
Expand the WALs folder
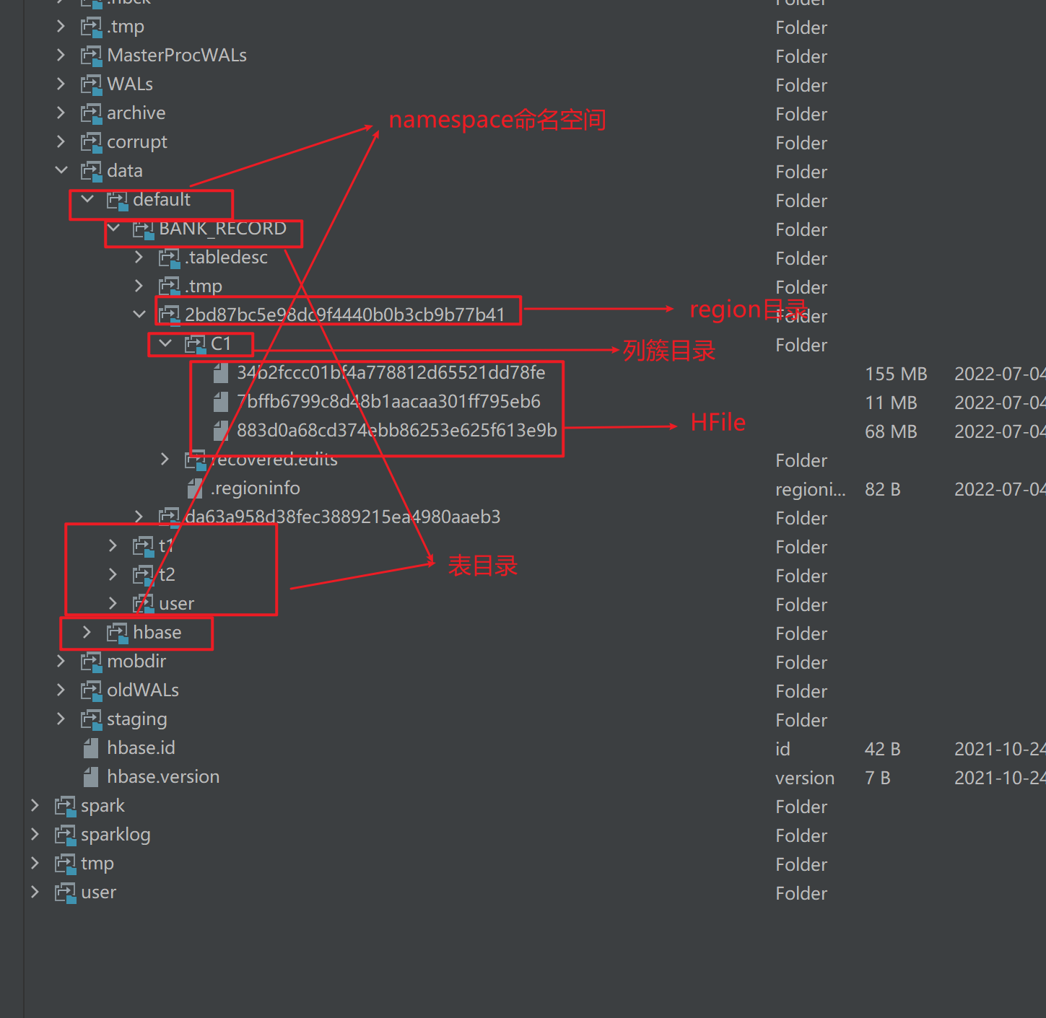tap(61, 84)
